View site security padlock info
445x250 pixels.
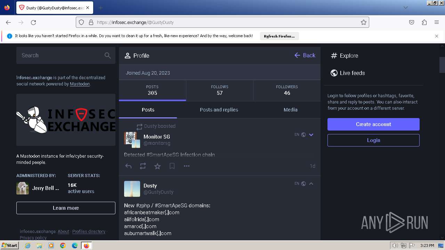click(91, 22)
